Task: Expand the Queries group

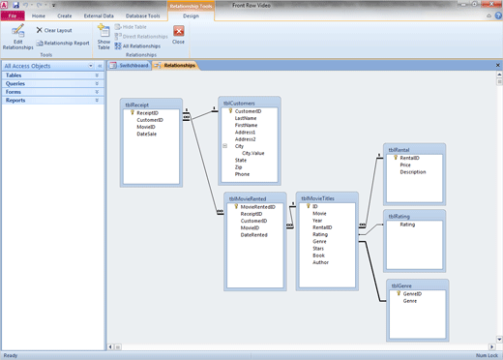Action: point(53,83)
